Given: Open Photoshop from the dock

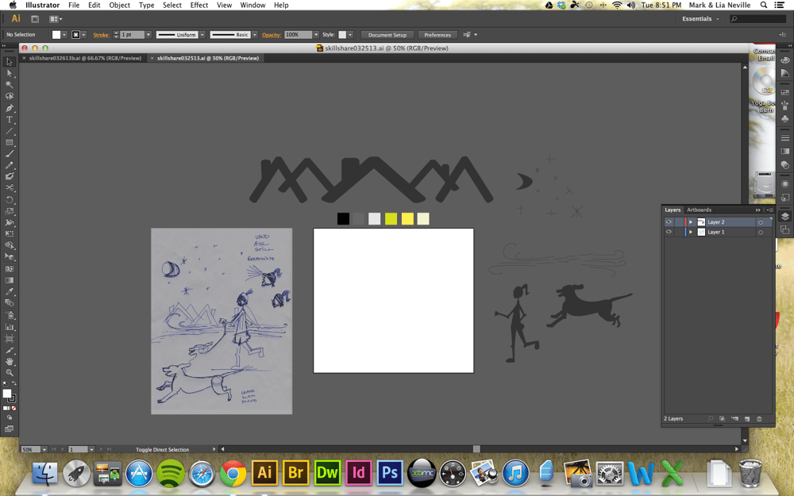Looking at the screenshot, I should pos(390,473).
